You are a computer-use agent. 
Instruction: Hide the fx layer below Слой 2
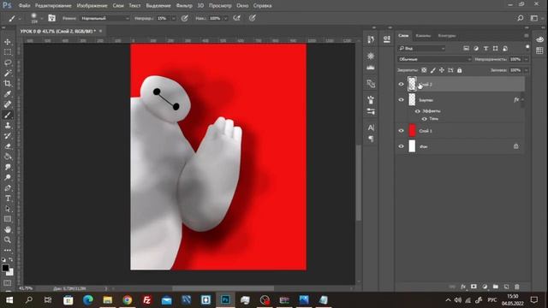402,100
